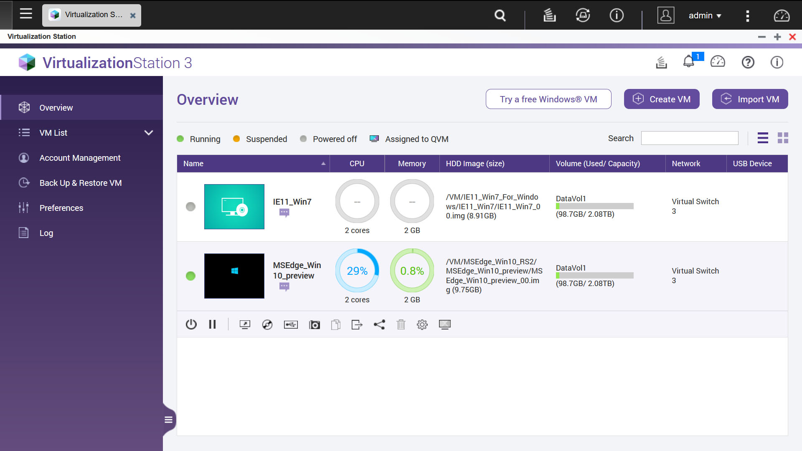Switch to grid view mode
The image size is (802, 451).
point(783,138)
